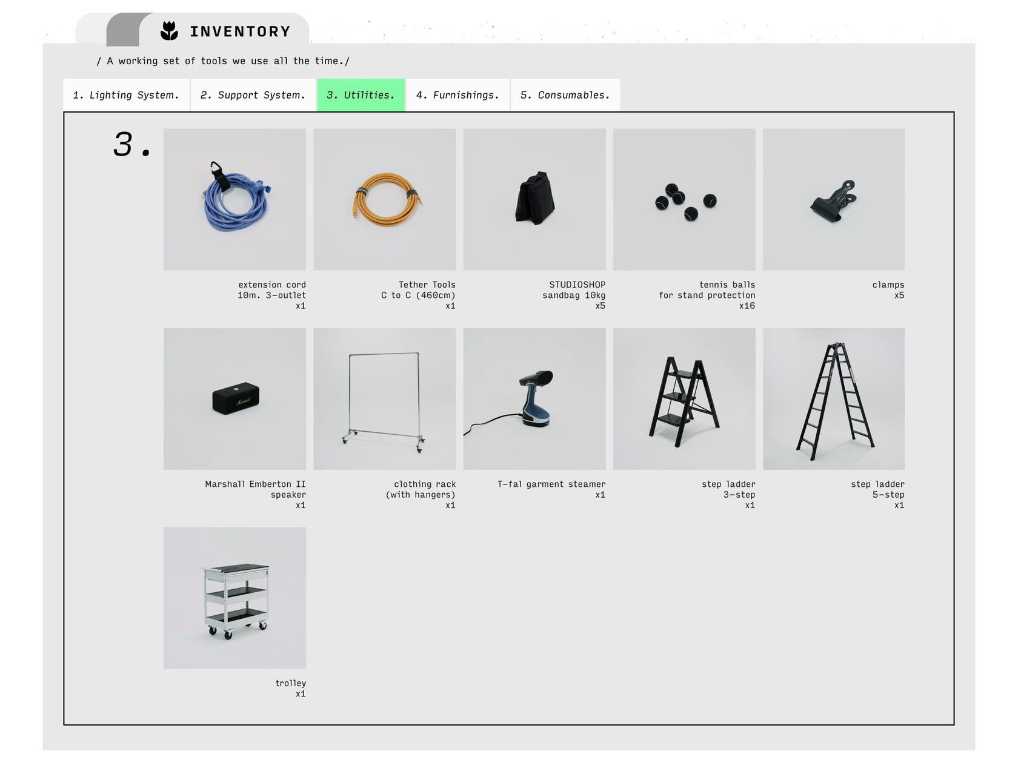Select the highlighted Utilities tab
The width and height of the screenshot is (1018, 763).
[x=361, y=95]
